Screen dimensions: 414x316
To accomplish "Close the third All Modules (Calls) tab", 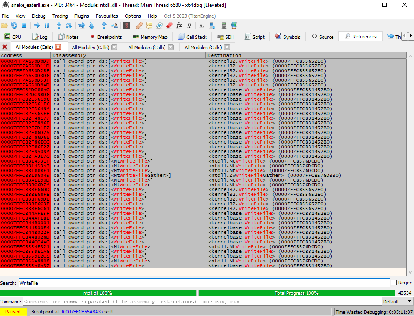I will (171, 47).
